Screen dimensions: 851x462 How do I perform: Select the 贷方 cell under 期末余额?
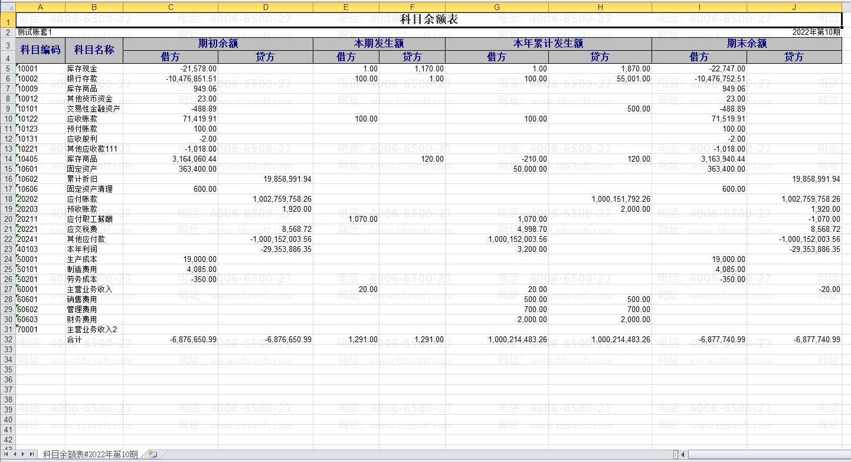(794, 57)
